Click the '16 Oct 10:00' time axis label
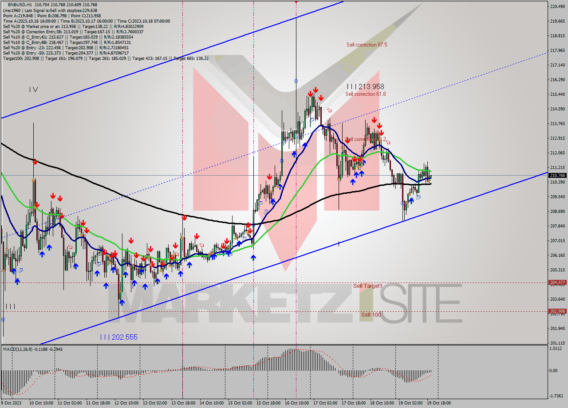 [x=297, y=403]
